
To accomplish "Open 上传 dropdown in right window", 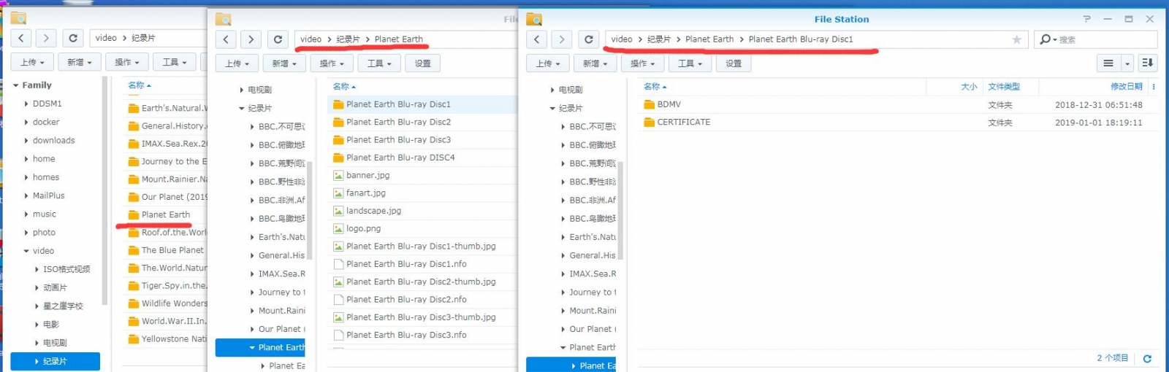I will pyautogui.click(x=548, y=63).
